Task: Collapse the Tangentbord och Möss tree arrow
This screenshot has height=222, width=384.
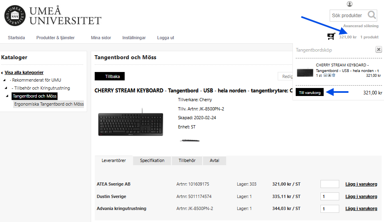Action: pyautogui.click(x=7, y=96)
